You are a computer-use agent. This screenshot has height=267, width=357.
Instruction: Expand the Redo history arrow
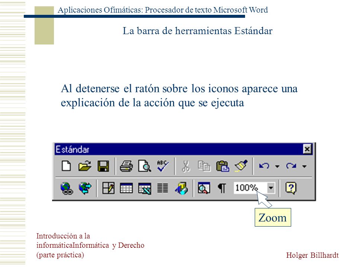point(304,167)
